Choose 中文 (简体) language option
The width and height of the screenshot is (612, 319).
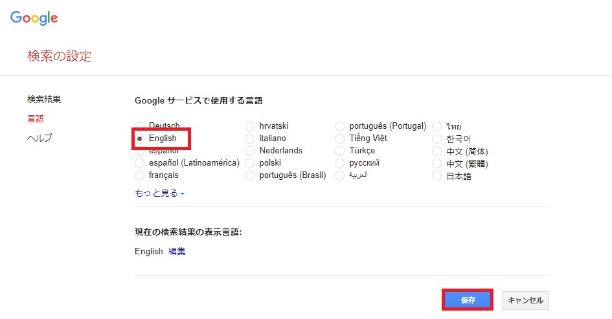click(437, 151)
